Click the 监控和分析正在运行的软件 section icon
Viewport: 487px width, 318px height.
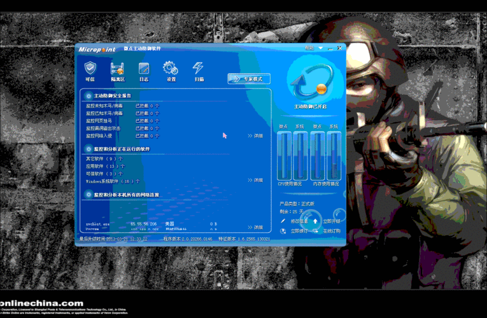click(x=88, y=149)
